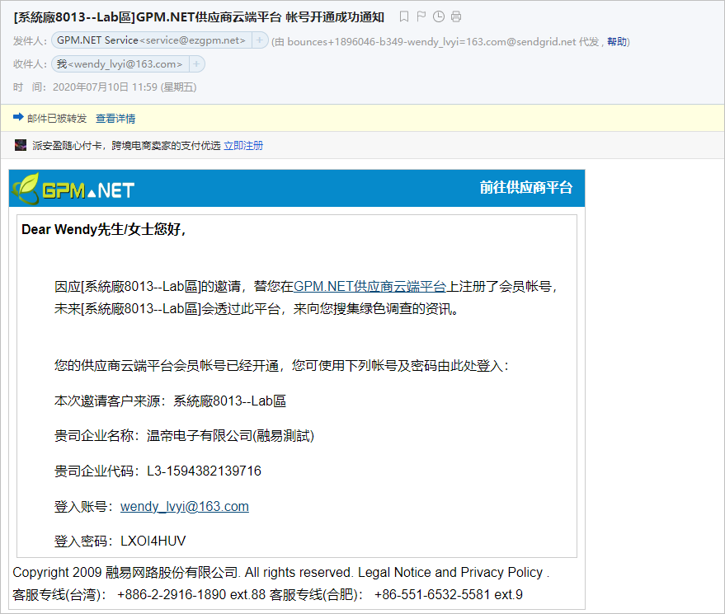Click the timestamp 2020年07月10日 11:59
Viewport: 725px width, 614px height.
point(105,87)
